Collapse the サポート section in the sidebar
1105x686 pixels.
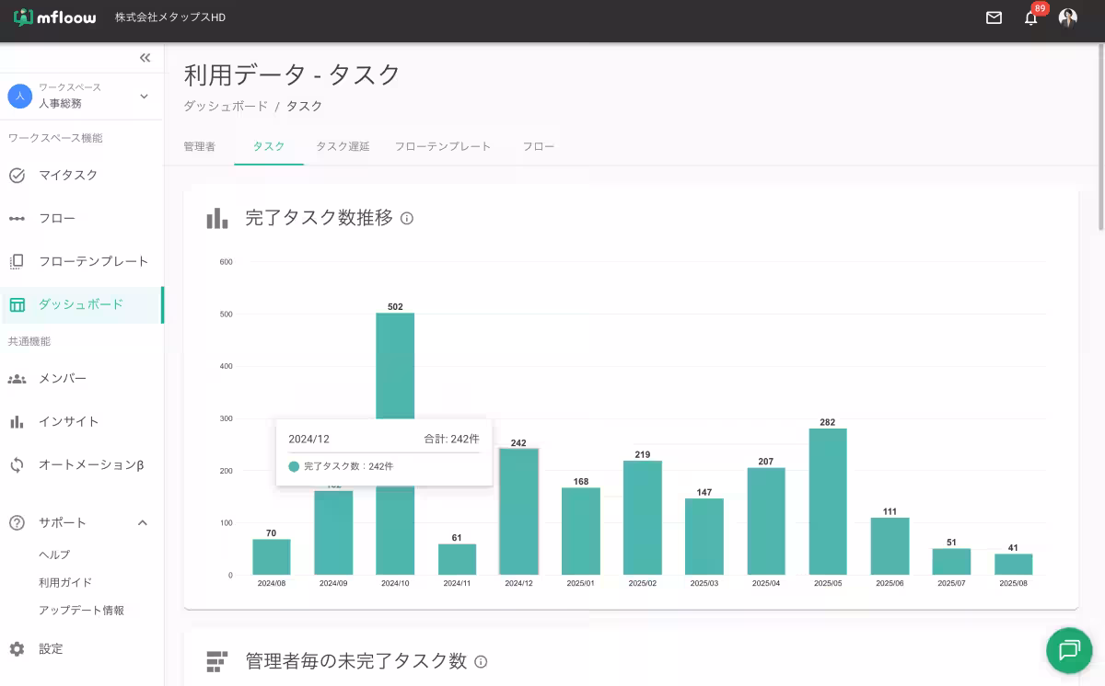point(142,522)
